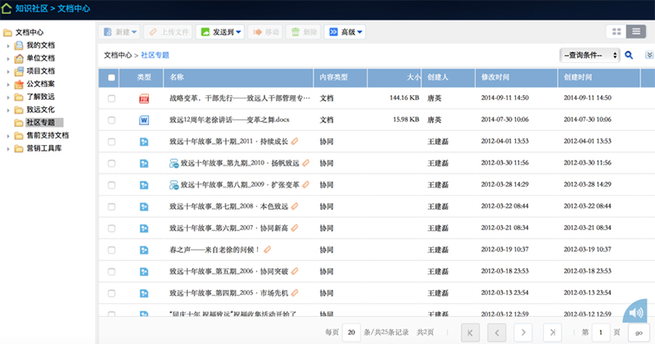This screenshot has height=344, width=655.
Task: Open the 查询条件 dropdown
Action: coord(589,56)
